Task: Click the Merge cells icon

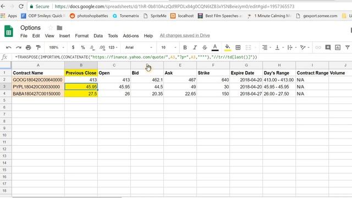Action: (248, 47)
